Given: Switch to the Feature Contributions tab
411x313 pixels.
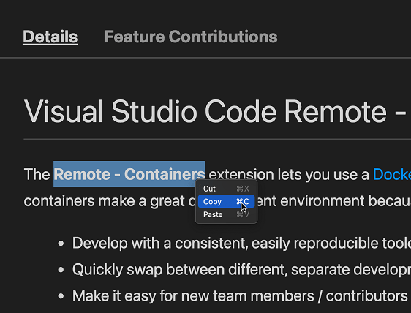Looking at the screenshot, I should click(x=191, y=37).
